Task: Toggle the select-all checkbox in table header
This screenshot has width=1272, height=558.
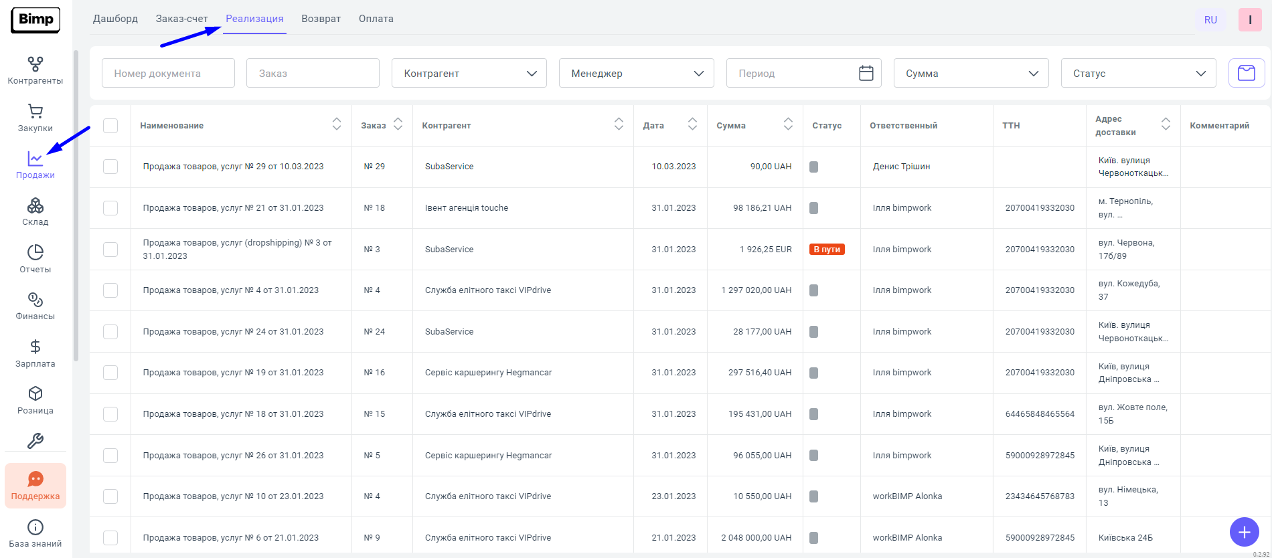Action: pos(110,126)
